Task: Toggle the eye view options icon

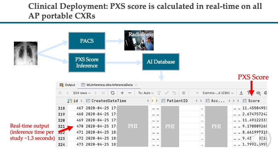Action: coord(258,93)
